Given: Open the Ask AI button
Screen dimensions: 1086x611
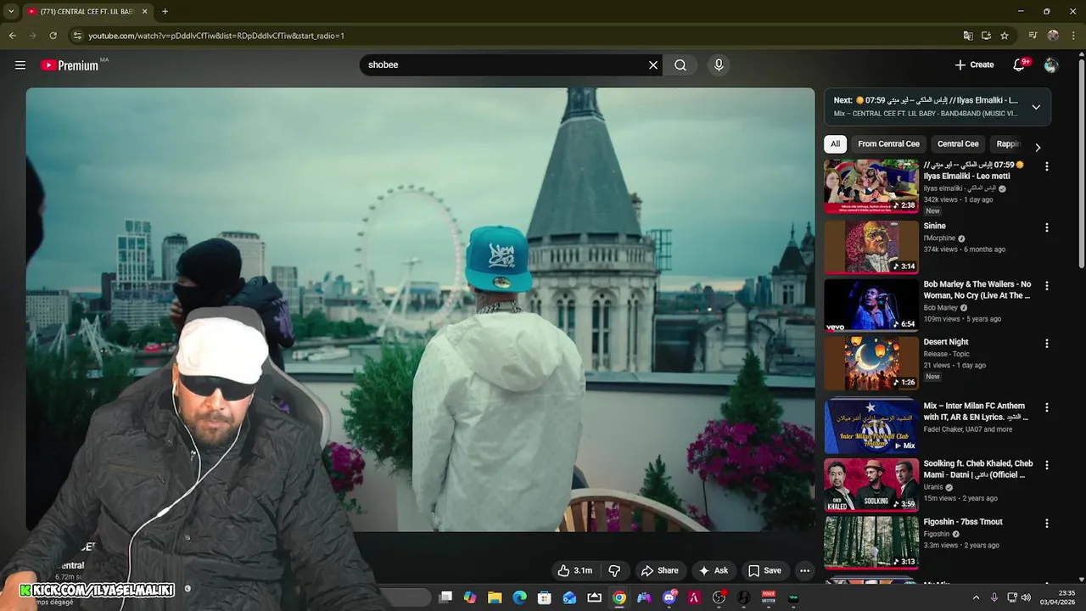Looking at the screenshot, I should coord(713,570).
